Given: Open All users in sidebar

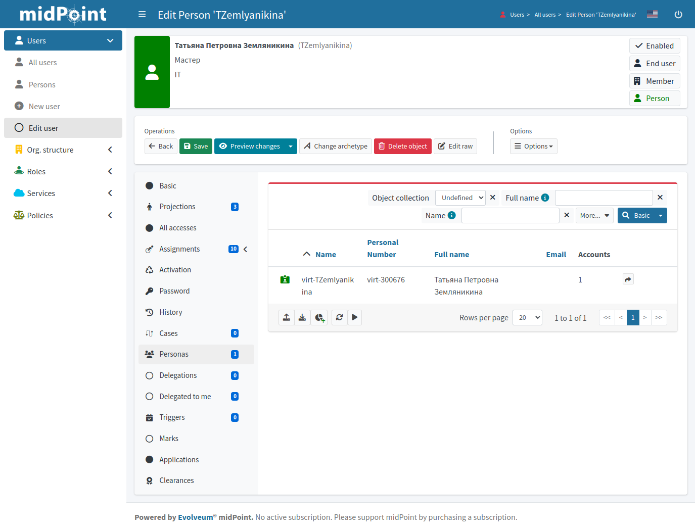Looking at the screenshot, I should click(63, 62).
